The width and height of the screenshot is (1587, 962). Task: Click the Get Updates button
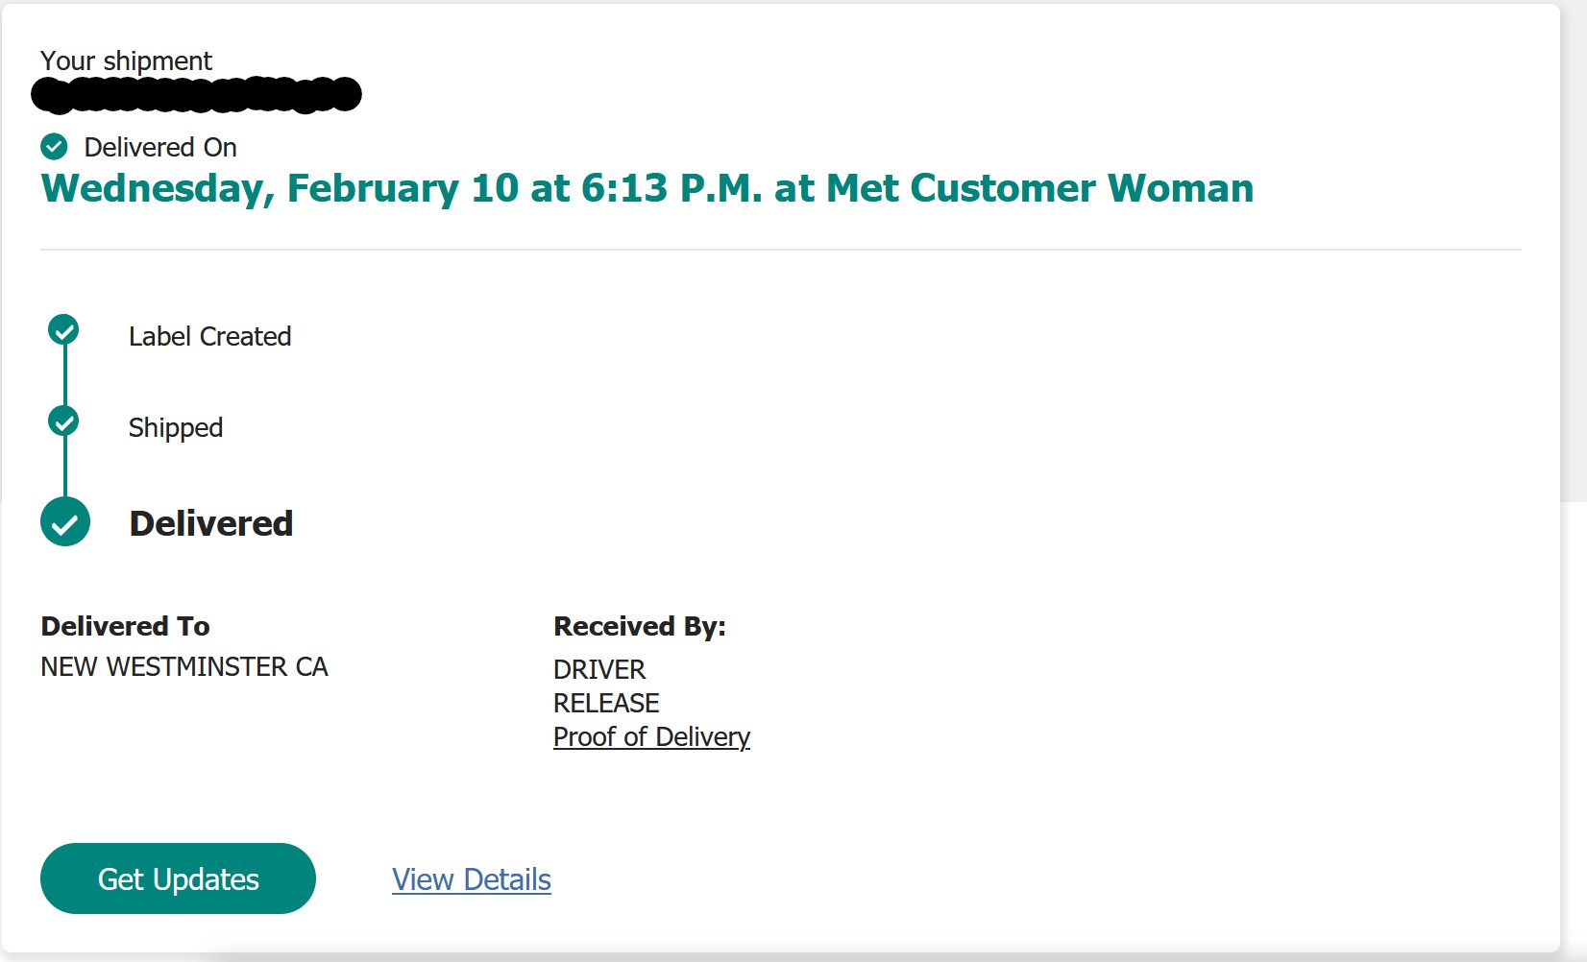pyautogui.click(x=178, y=878)
